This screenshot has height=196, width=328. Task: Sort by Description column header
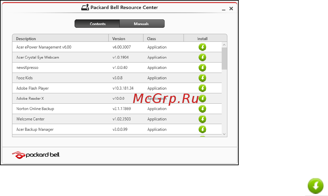pos(61,38)
